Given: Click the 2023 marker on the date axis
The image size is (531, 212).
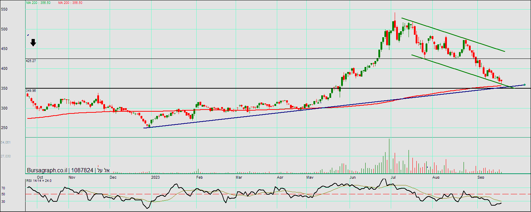Looking at the screenshot, I should tap(155, 177).
